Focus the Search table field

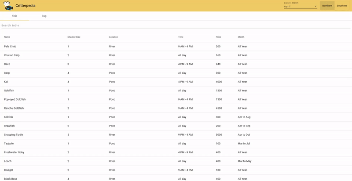point(176,25)
